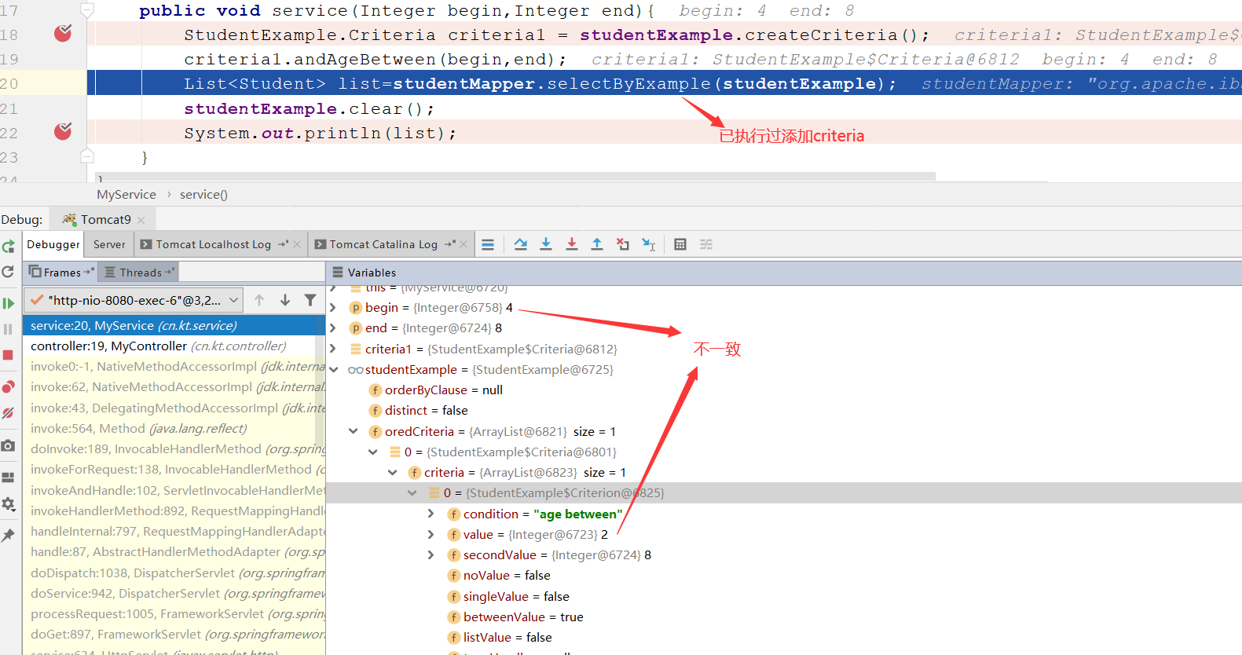Select the doDispatch:1038 stack frame
The image size is (1242, 655).
(174, 573)
